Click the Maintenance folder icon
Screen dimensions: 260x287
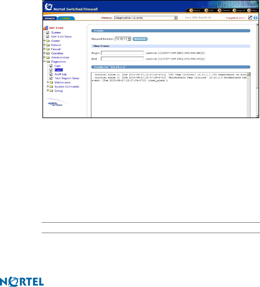tap(51, 82)
